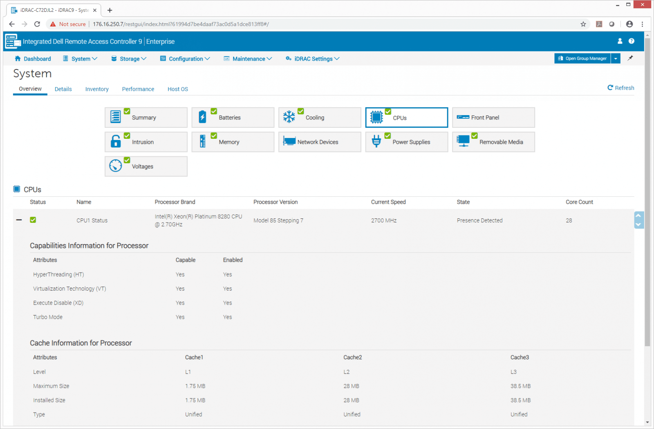The height and width of the screenshot is (429, 654).
Task: Close the iDRAC browser tab
Action: (x=95, y=10)
